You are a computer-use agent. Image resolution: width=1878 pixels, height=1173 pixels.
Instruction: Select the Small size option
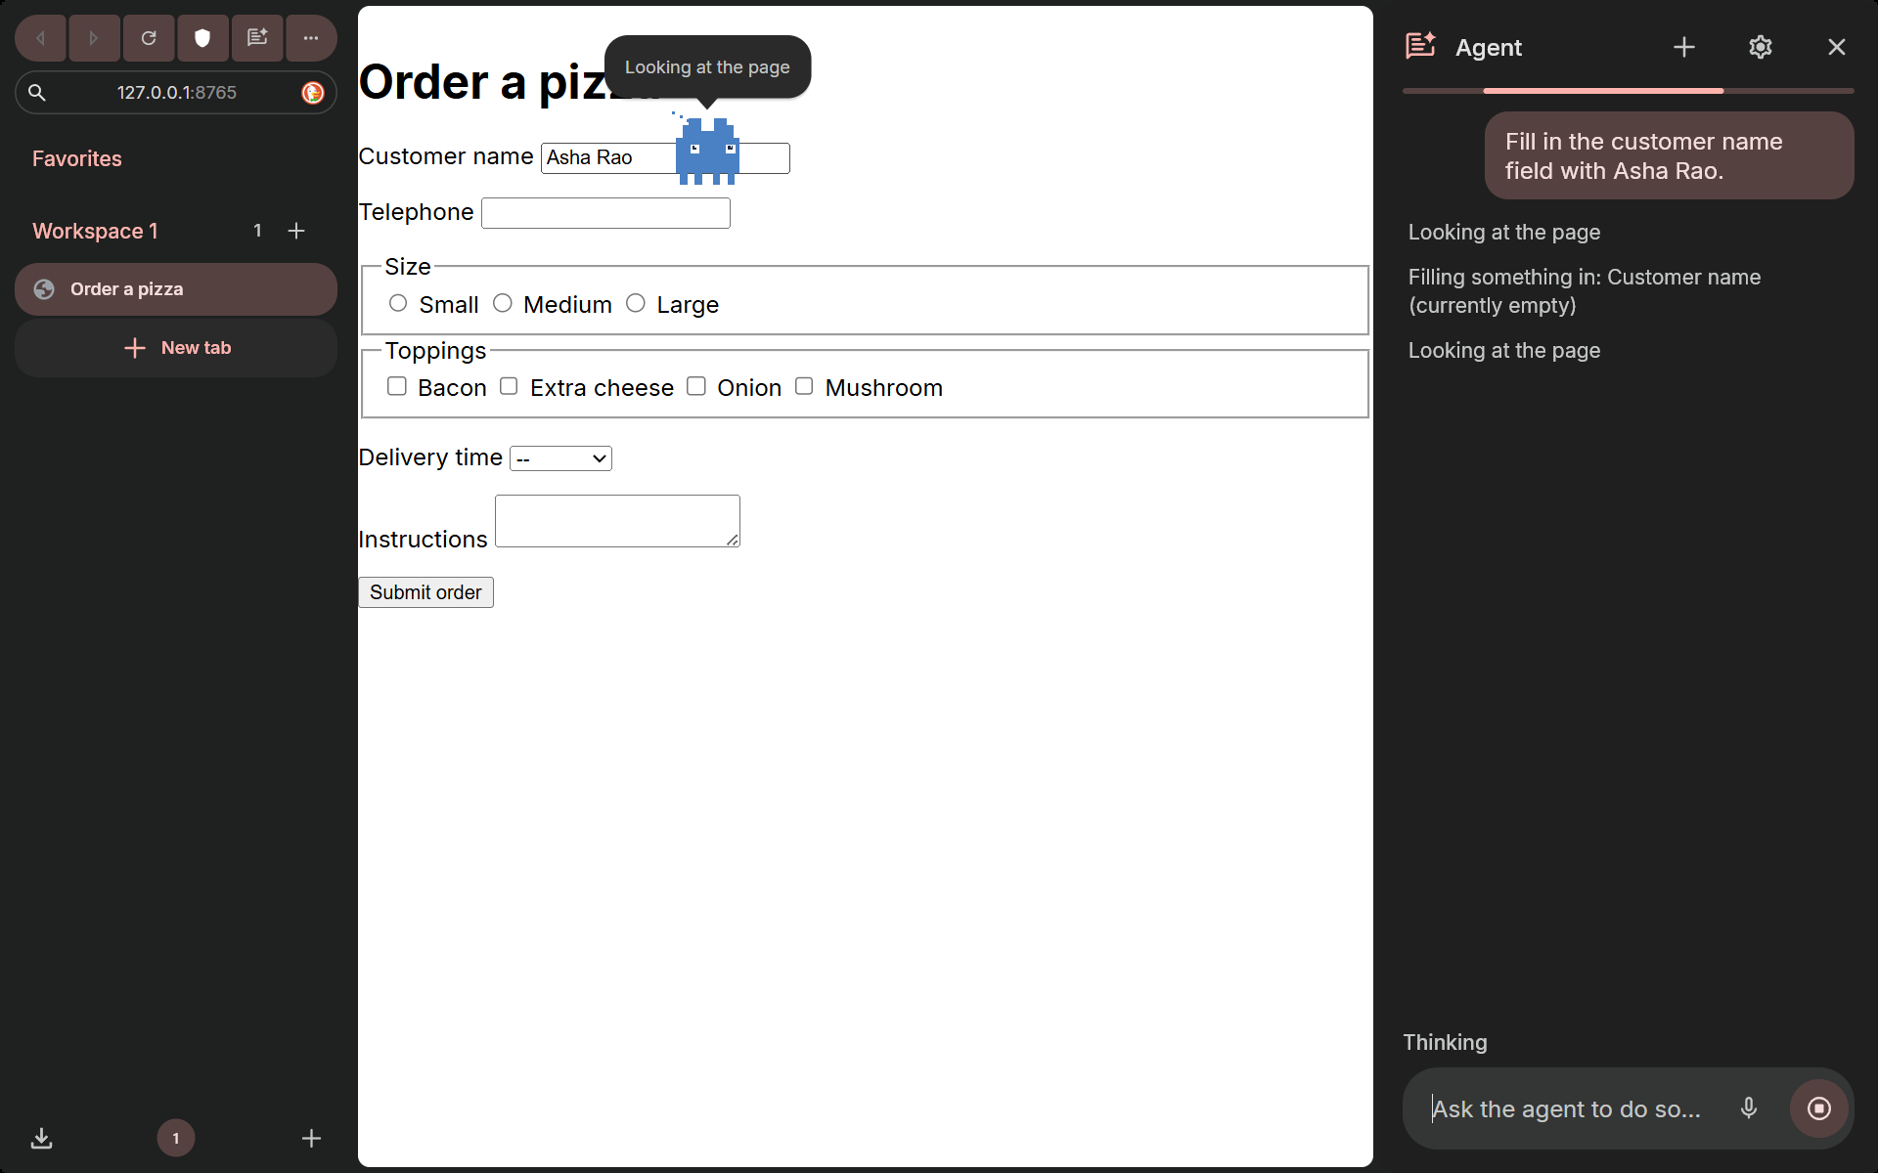coord(398,303)
